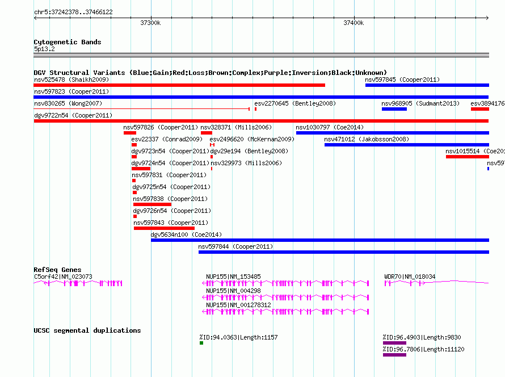
Task: Click the nsv597831 (Cooper2011) label
Action: tap(169, 175)
